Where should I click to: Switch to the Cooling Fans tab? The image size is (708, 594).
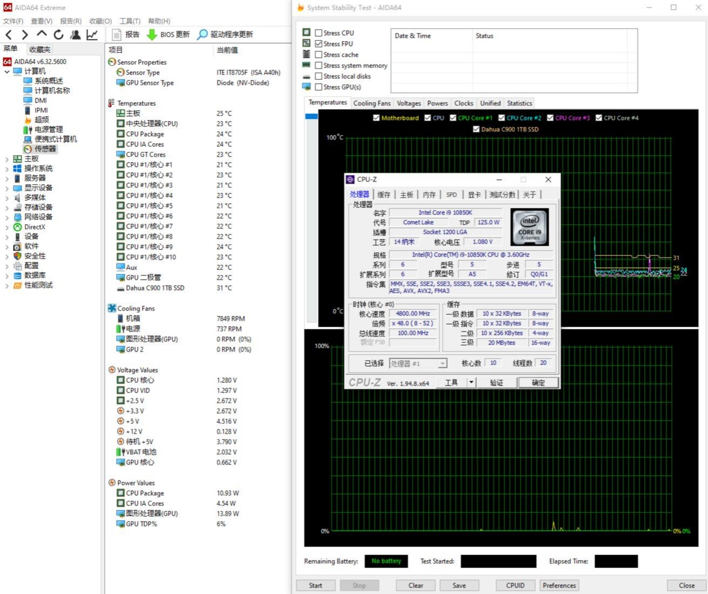pos(371,103)
